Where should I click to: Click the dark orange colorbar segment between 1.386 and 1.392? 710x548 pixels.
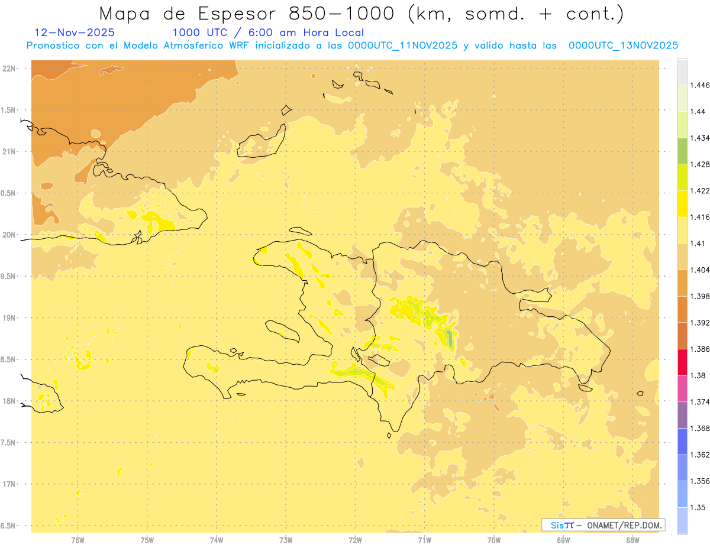click(682, 336)
